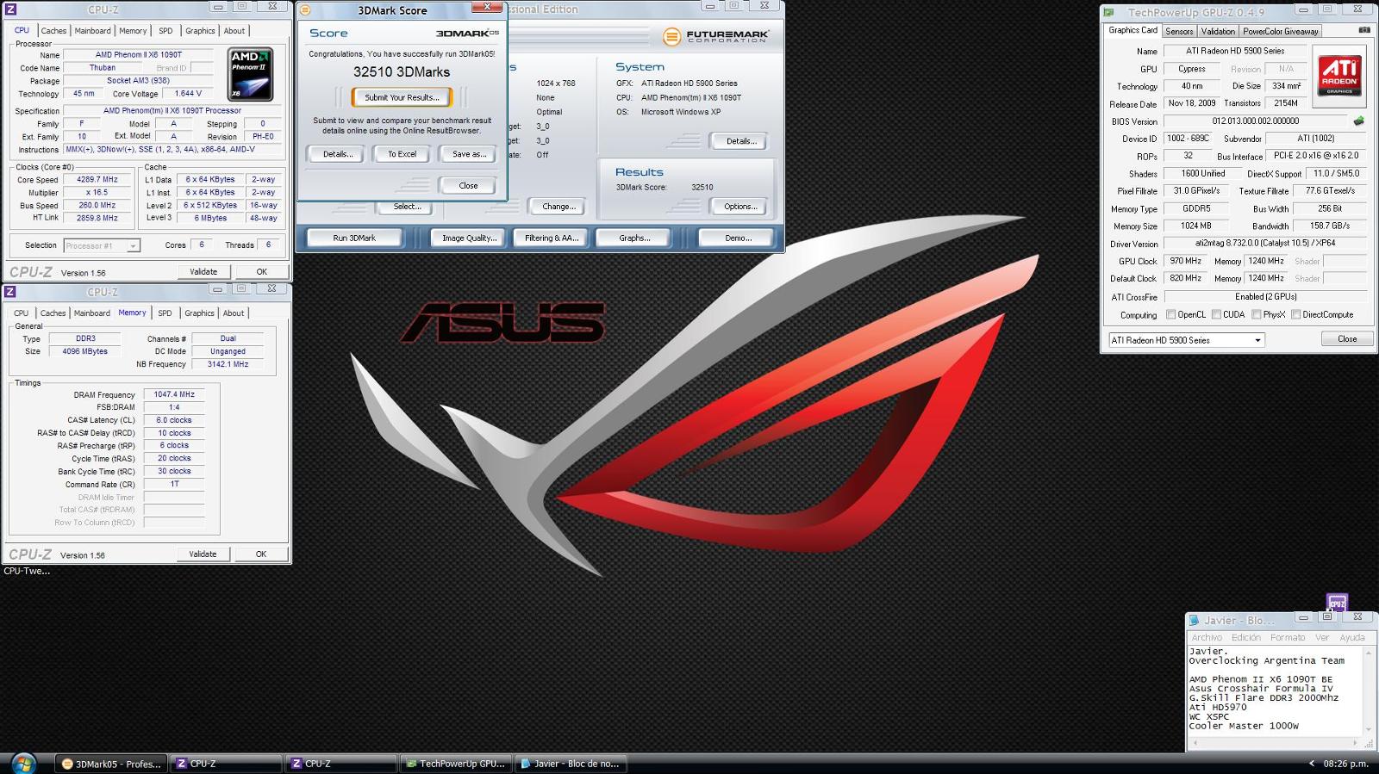Enable the OpenCL checkbox in GPU-Z

[x=1170, y=315]
